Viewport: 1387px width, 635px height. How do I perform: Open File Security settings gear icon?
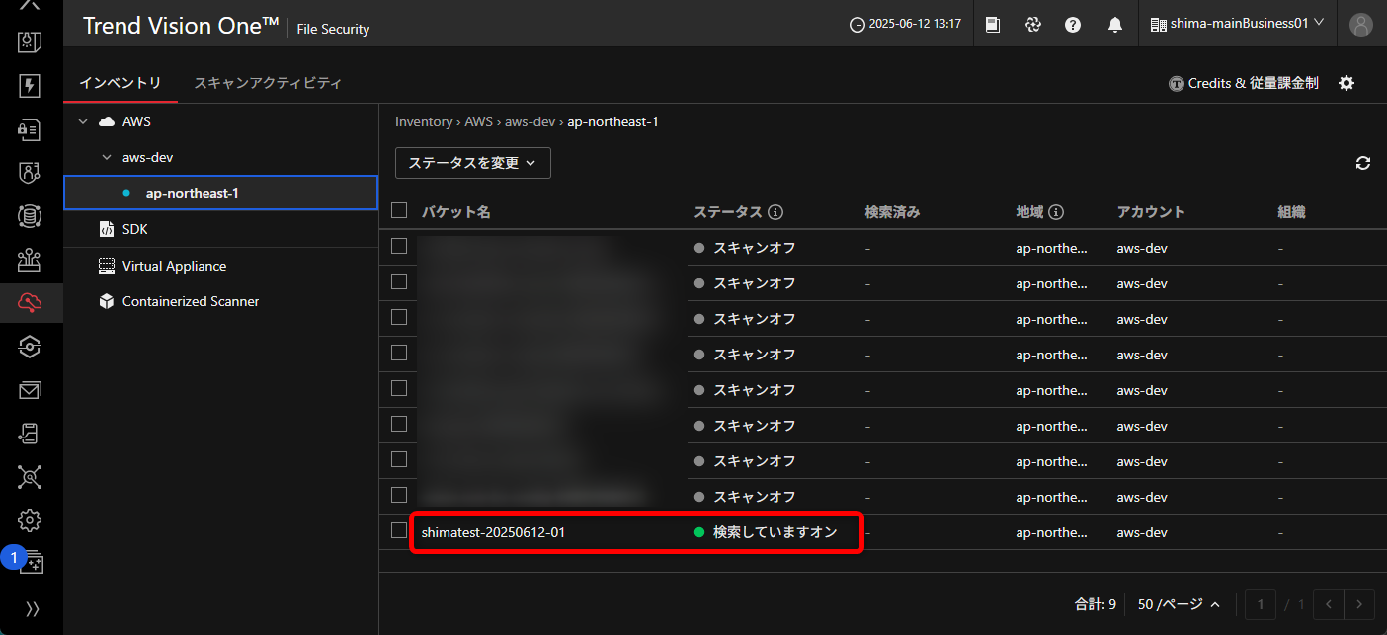[x=1346, y=83]
